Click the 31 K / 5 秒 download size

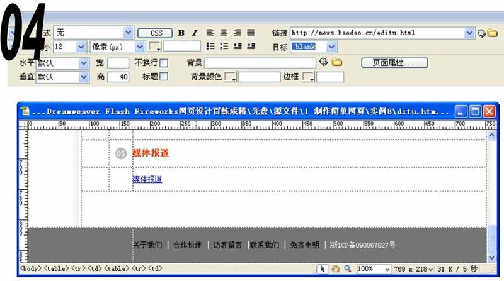[x=457, y=269]
